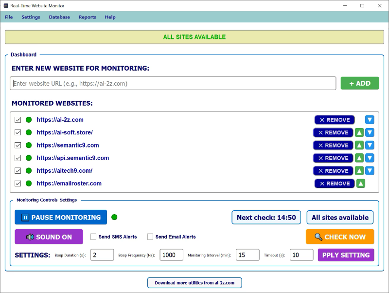Click the Check Now button
Image resolution: width=389 pixels, height=293 pixels.
point(340,237)
